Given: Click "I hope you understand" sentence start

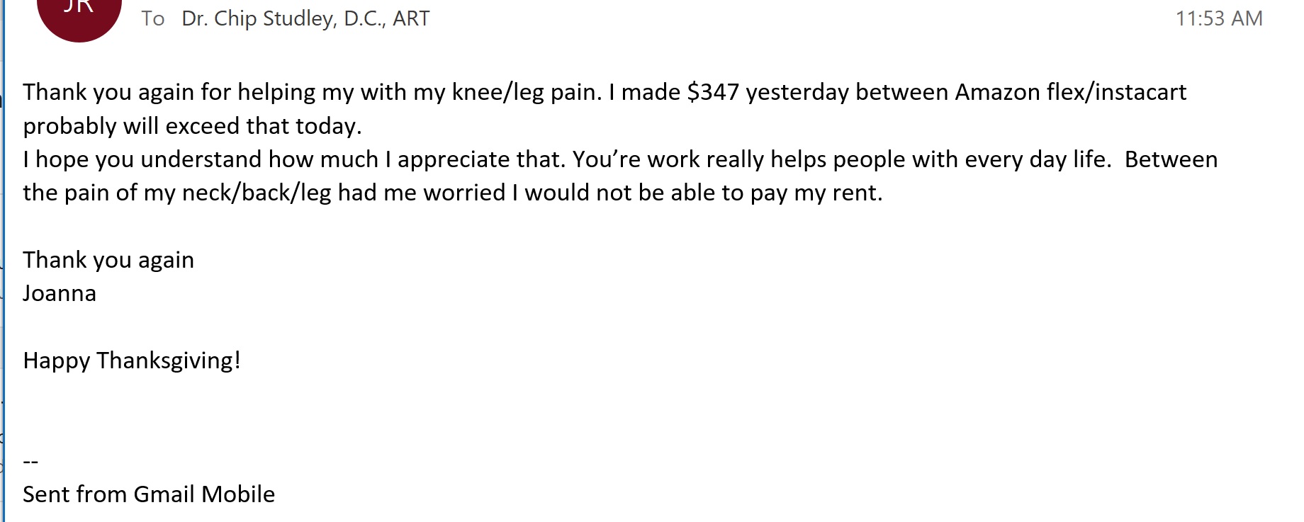Looking at the screenshot, I should [142, 159].
